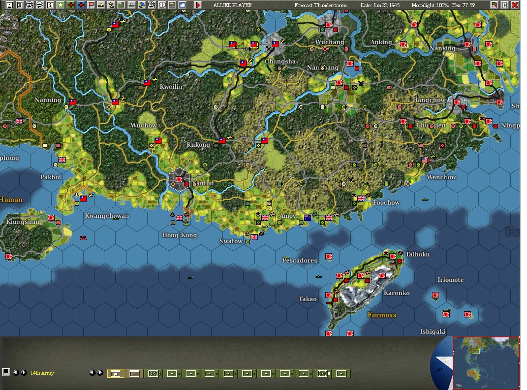Screen dimensions: 527x390
Task: Select the Canton city hex
Action: [179, 180]
